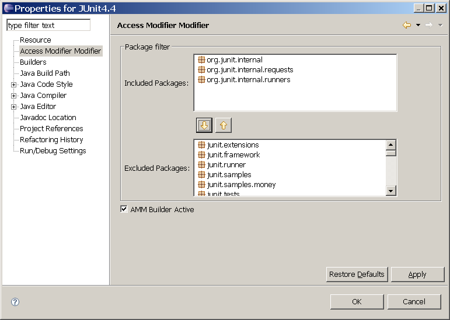Viewport: 450px width, 320px height.
Task: Expand Java Code Style node
Action: pos(13,85)
